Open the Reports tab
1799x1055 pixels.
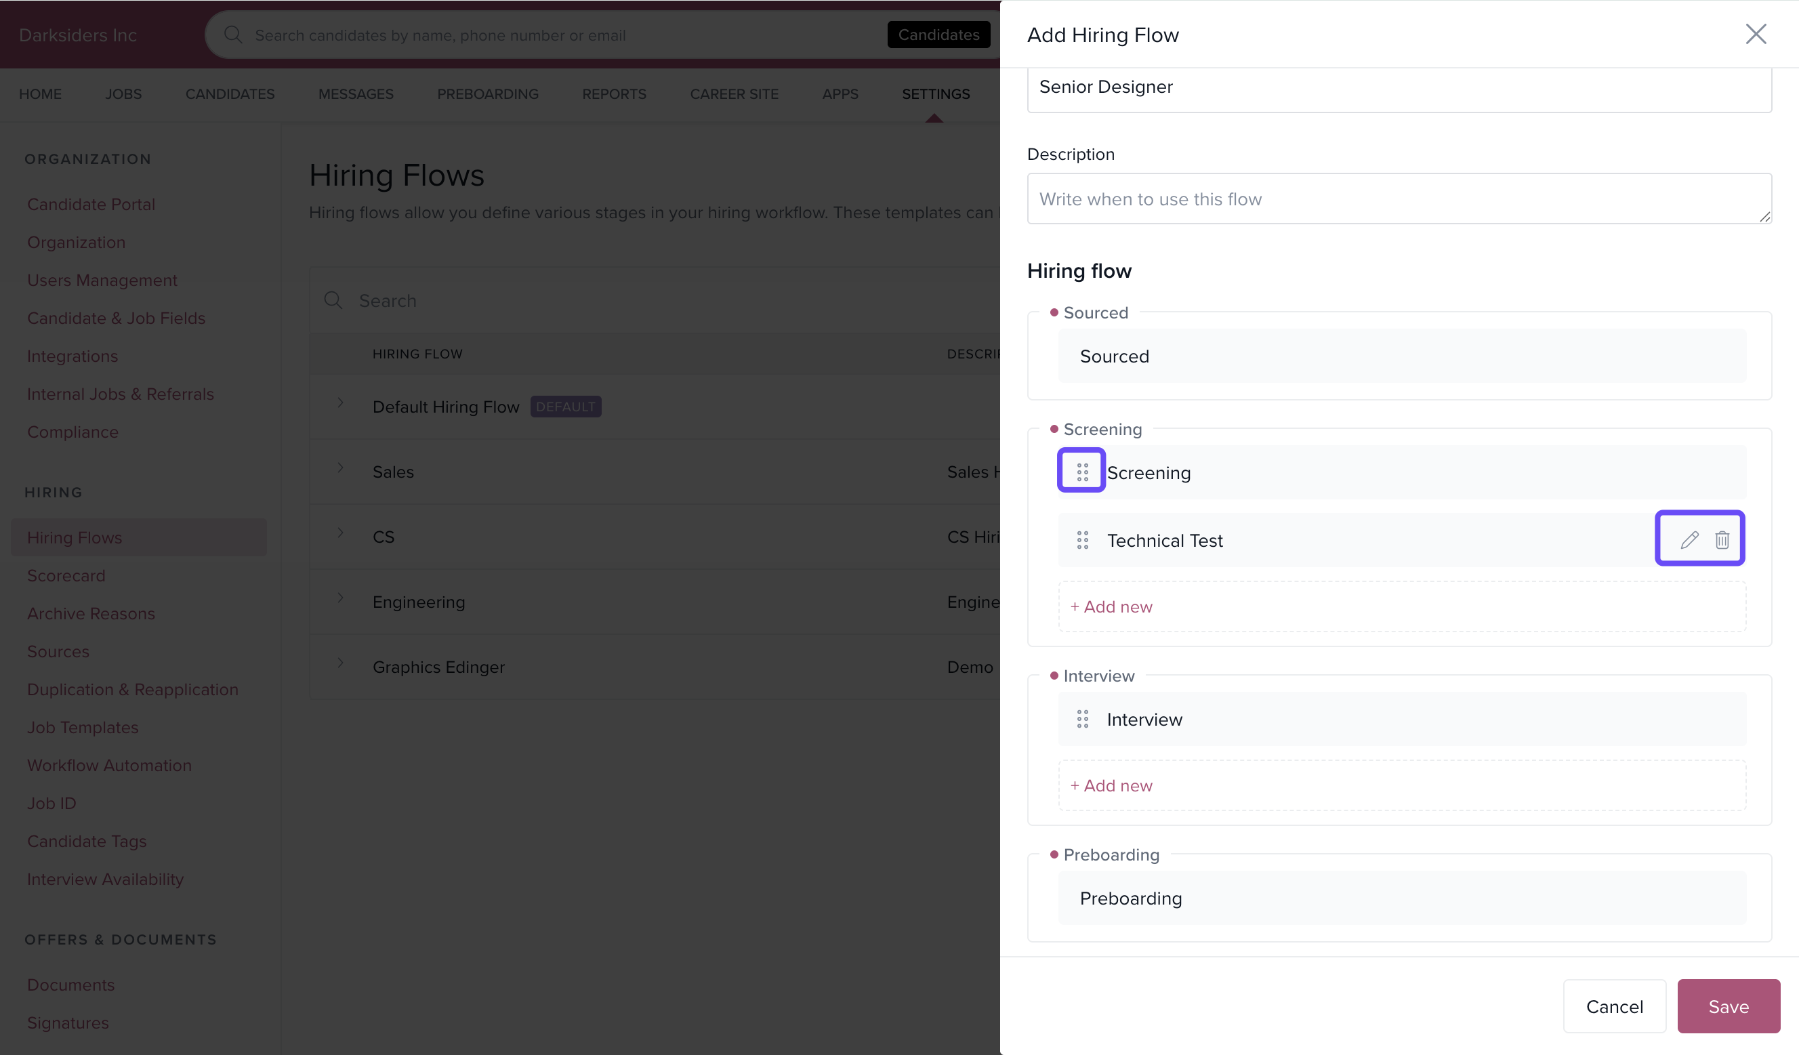[x=614, y=94]
